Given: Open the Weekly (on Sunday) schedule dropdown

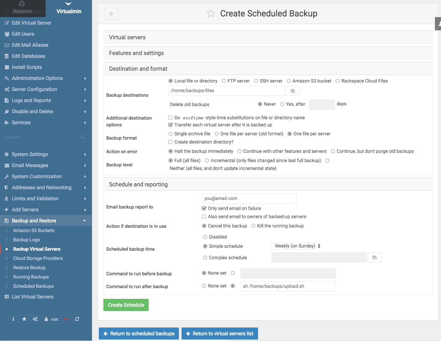Looking at the screenshot, I should point(297,246).
